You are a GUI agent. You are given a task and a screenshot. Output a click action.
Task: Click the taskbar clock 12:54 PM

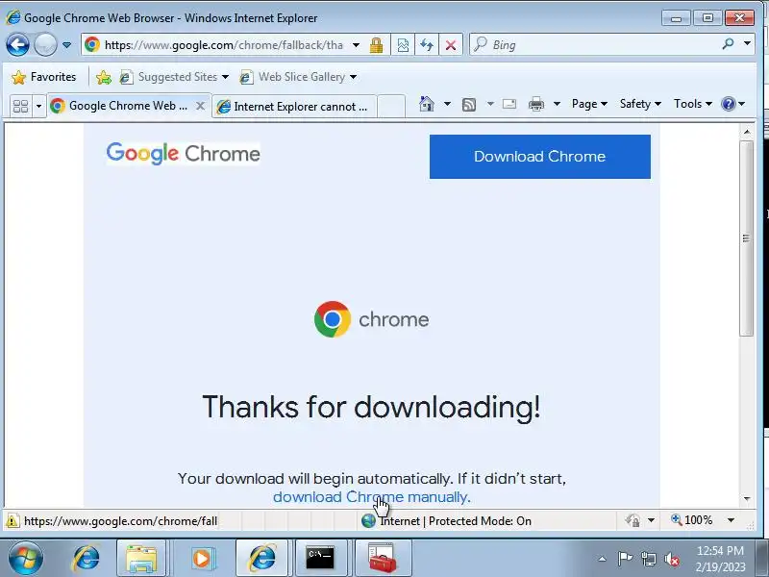(x=720, y=551)
